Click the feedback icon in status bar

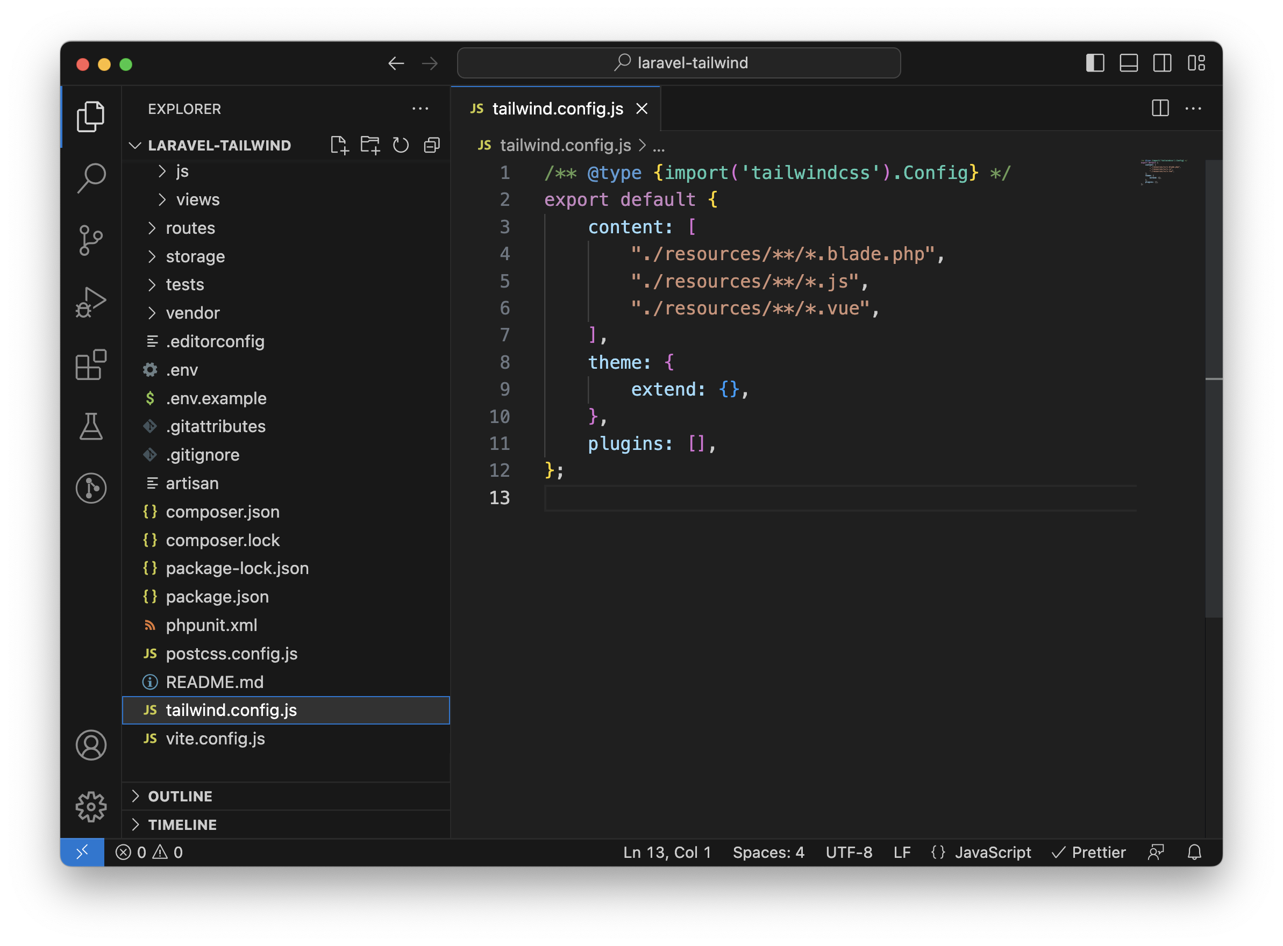pos(1157,852)
